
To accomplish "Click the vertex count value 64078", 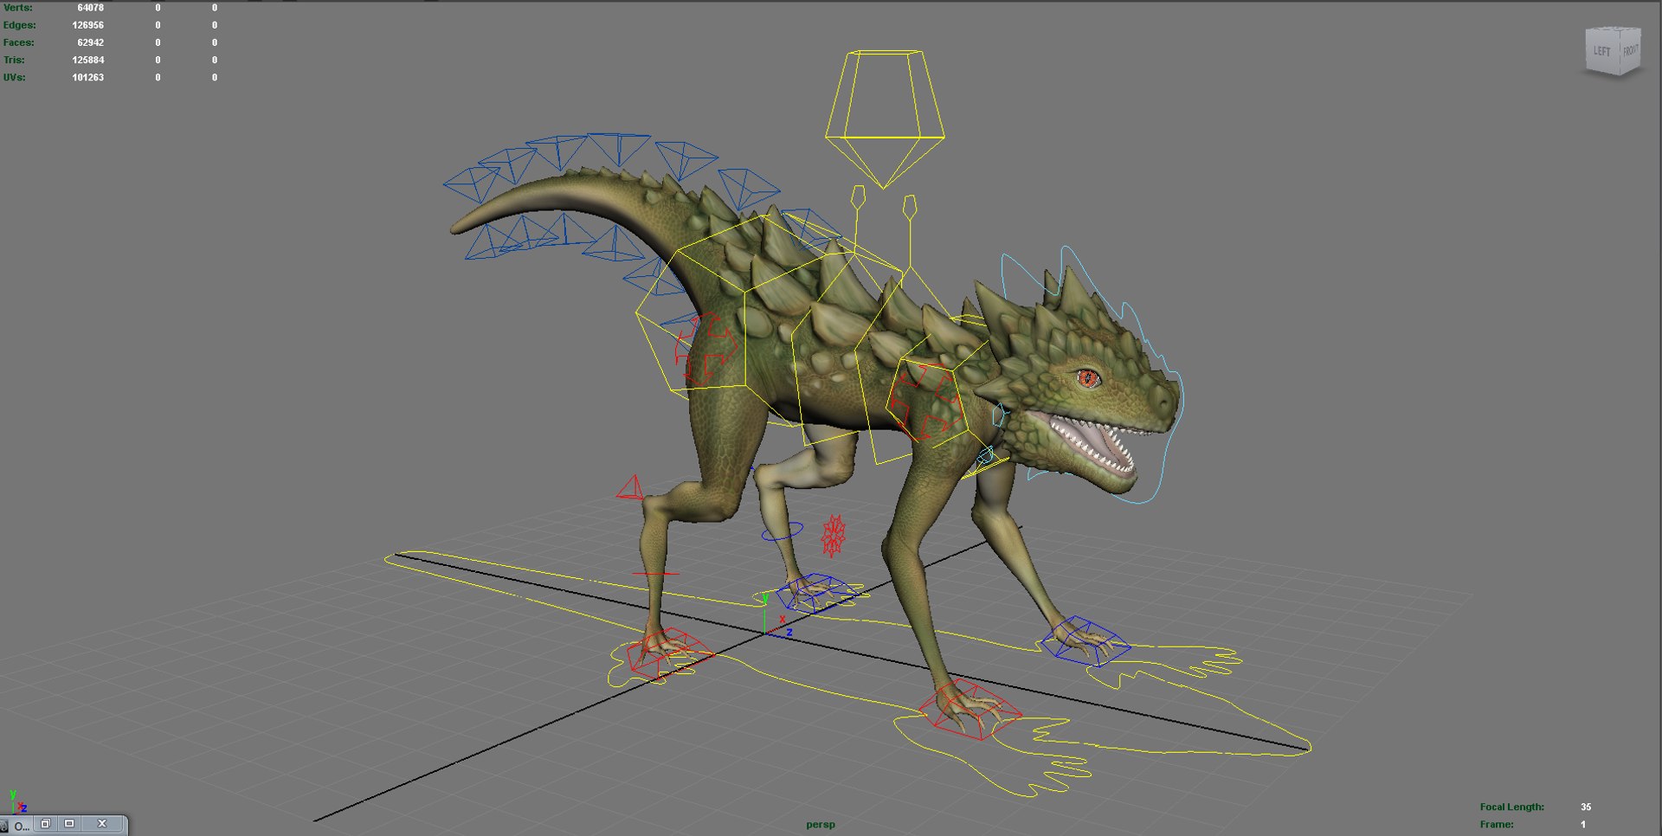I will 90,8.
